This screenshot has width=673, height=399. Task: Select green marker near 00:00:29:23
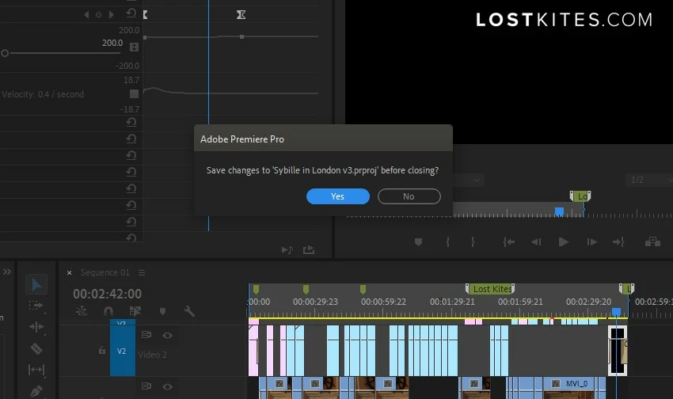coord(306,290)
